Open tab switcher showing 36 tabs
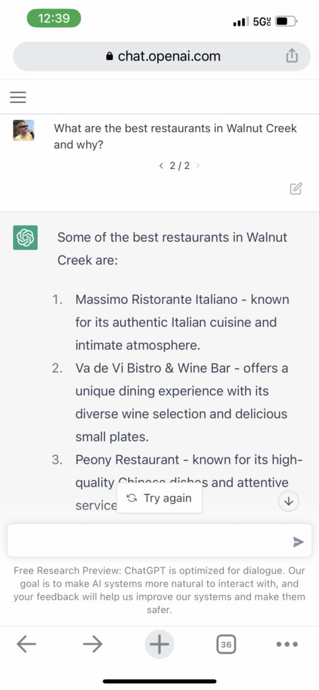The height and width of the screenshot is (690, 319). [226, 645]
